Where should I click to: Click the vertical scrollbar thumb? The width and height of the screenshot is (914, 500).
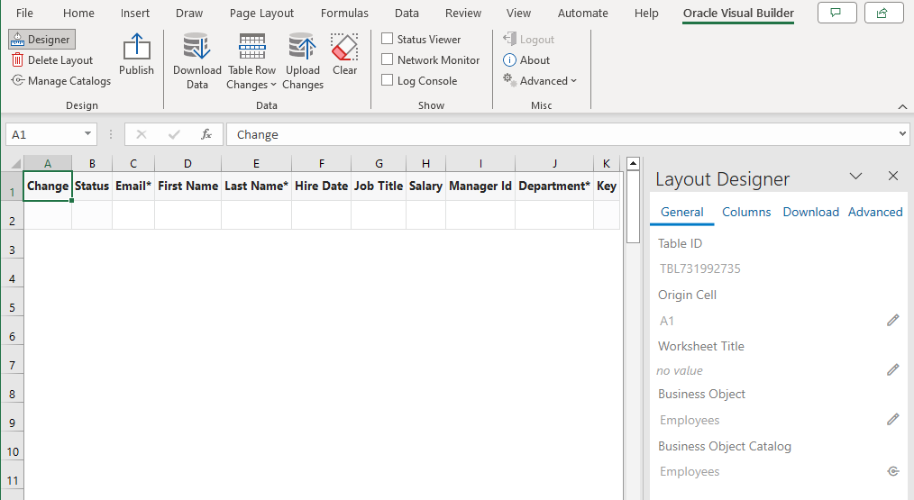click(633, 207)
